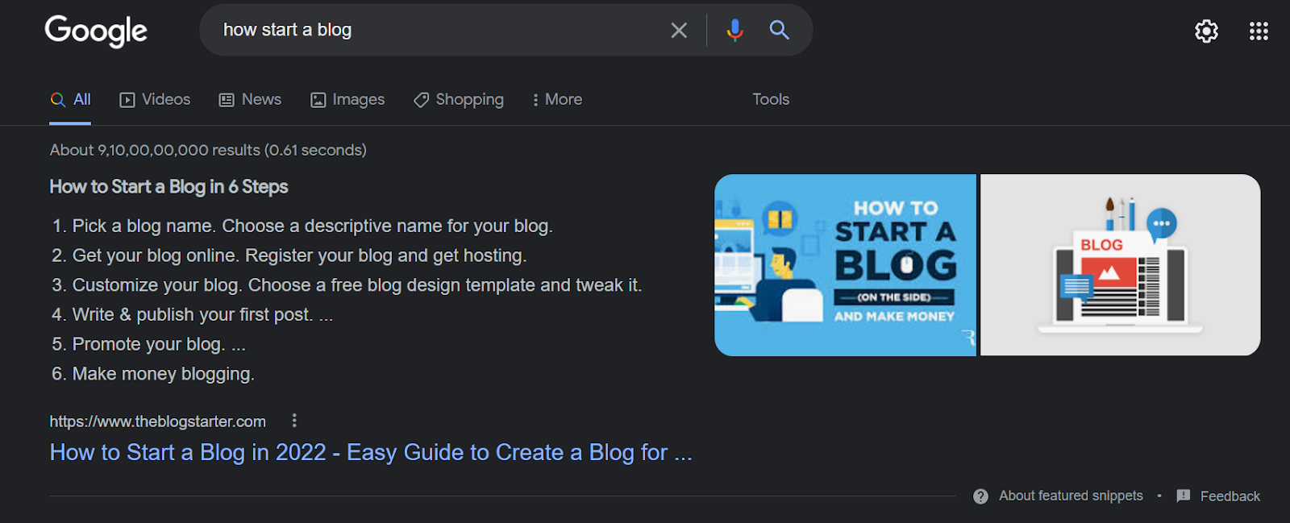Open the Google apps grid
The height and width of the screenshot is (523, 1290).
click(1259, 31)
